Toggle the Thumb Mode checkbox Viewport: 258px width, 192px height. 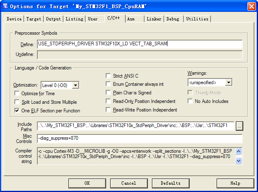coord(190,93)
